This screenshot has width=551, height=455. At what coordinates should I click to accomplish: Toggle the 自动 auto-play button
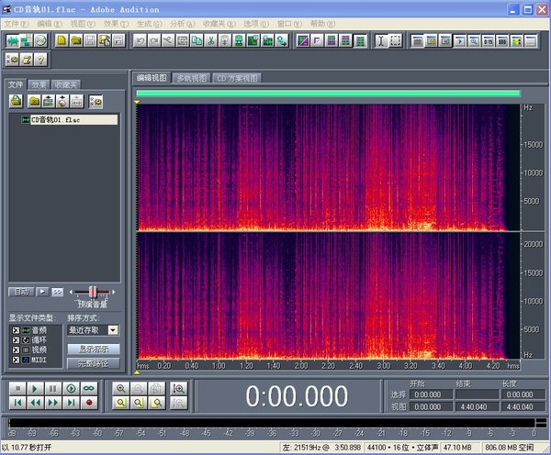point(21,292)
